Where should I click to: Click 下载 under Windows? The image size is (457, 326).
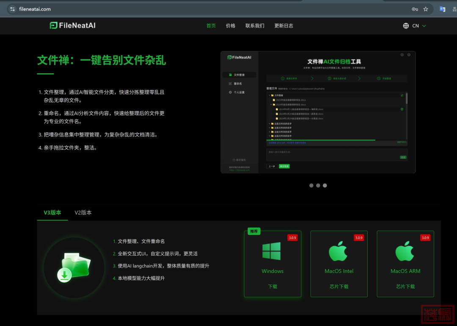(273, 286)
